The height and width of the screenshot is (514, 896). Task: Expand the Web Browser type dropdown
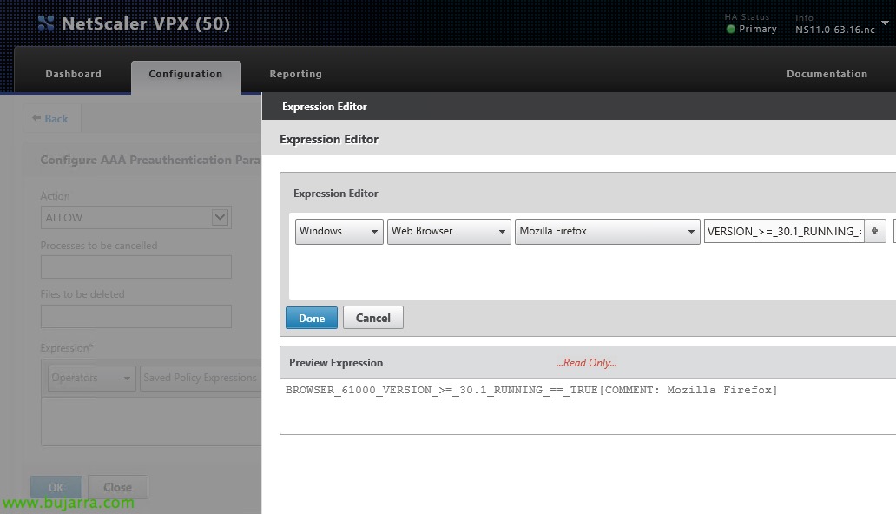[x=449, y=231]
